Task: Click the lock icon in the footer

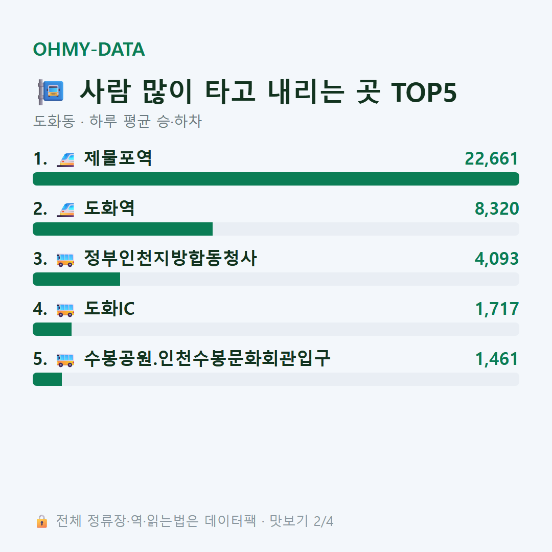Action: coord(41,521)
